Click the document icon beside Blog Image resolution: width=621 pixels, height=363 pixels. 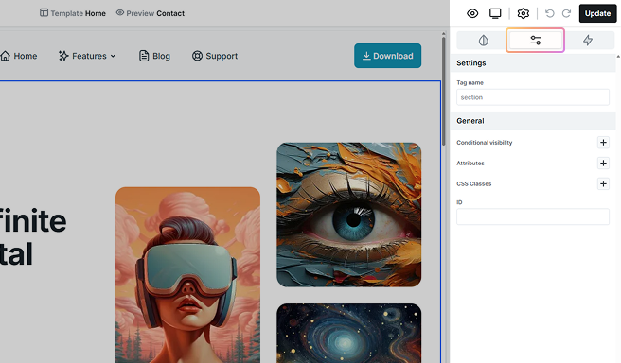pyautogui.click(x=144, y=56)
